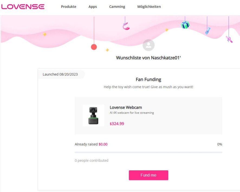
Task: Open the Produkte menu
Action: (x=69, y=7)
